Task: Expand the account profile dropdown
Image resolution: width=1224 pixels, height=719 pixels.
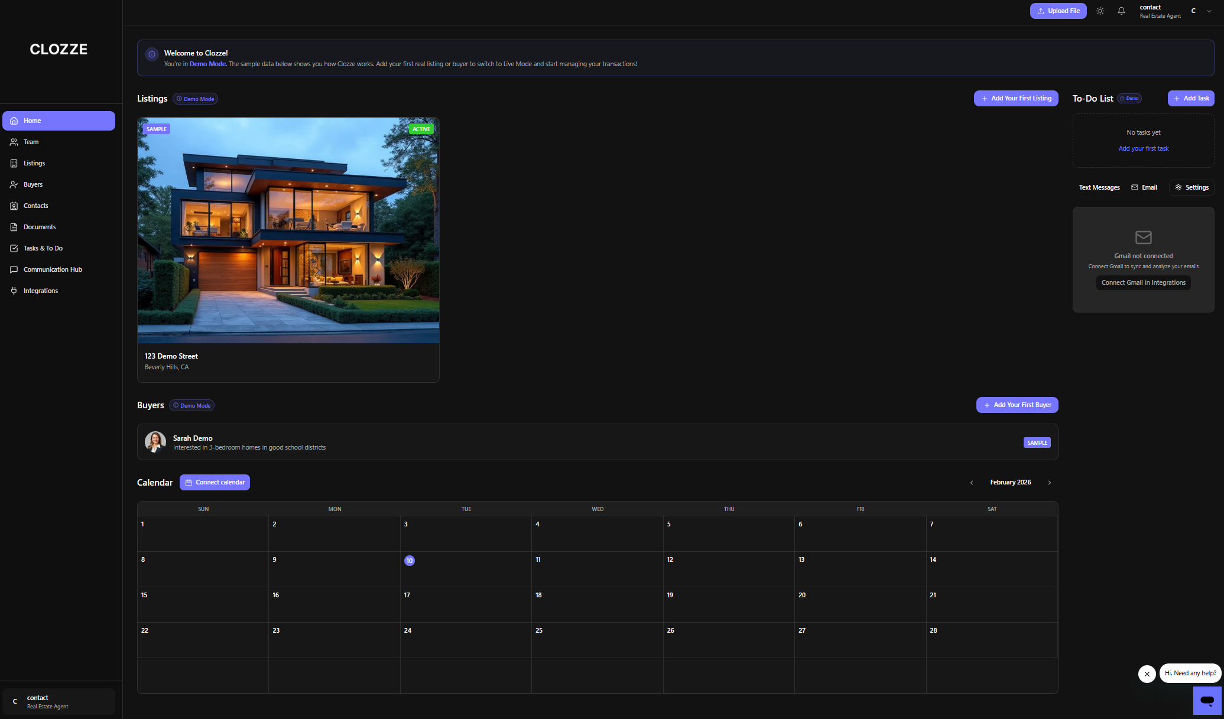Action: (1208, 11)
